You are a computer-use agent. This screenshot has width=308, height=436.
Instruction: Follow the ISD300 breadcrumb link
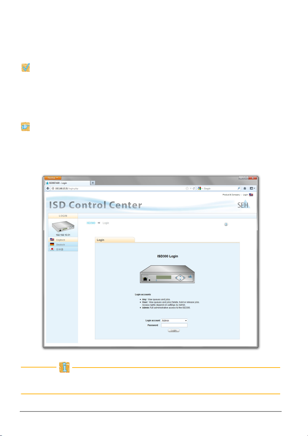click(x=91, y=223)
